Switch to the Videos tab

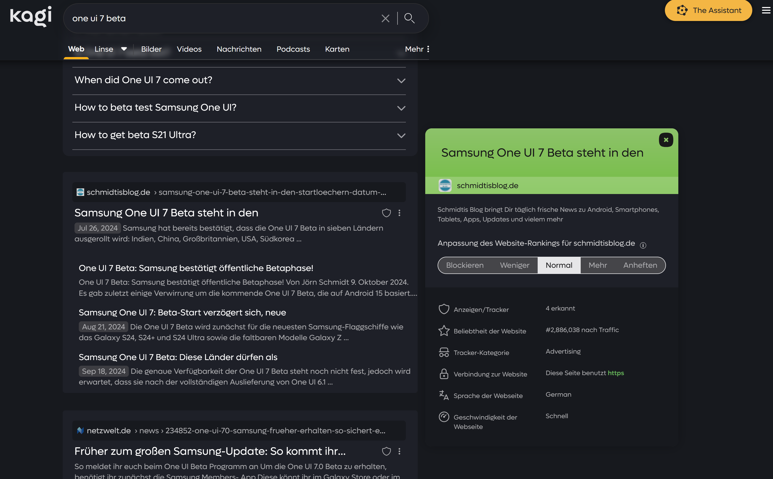coord(189,49)
